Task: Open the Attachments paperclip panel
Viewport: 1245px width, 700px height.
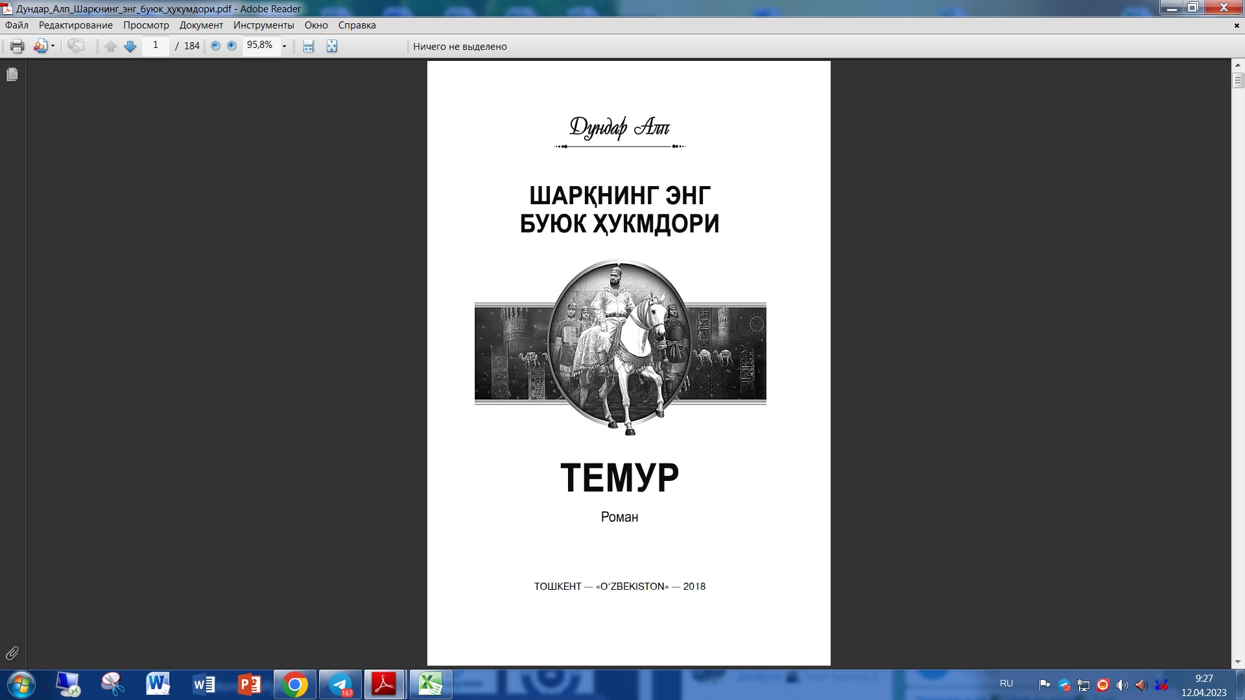Action: 12,653
